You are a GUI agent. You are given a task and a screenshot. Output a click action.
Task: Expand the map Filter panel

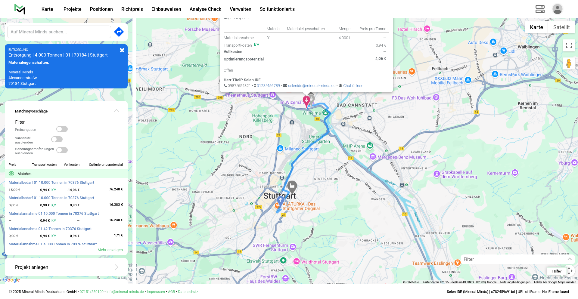pyautogui.click(x=569, y=259)
